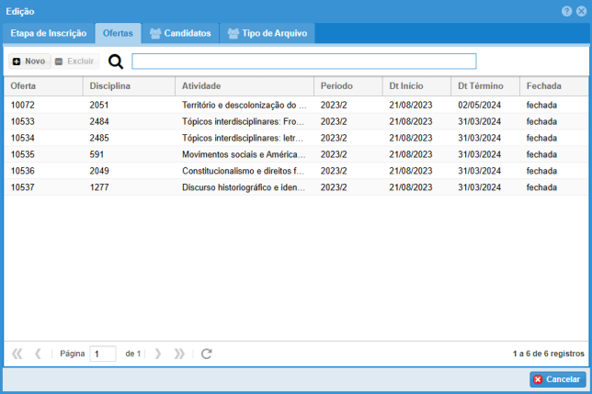The image size is (592, 394).
Task: Sort by the Dt Término column header
Action: pos(484,85)
